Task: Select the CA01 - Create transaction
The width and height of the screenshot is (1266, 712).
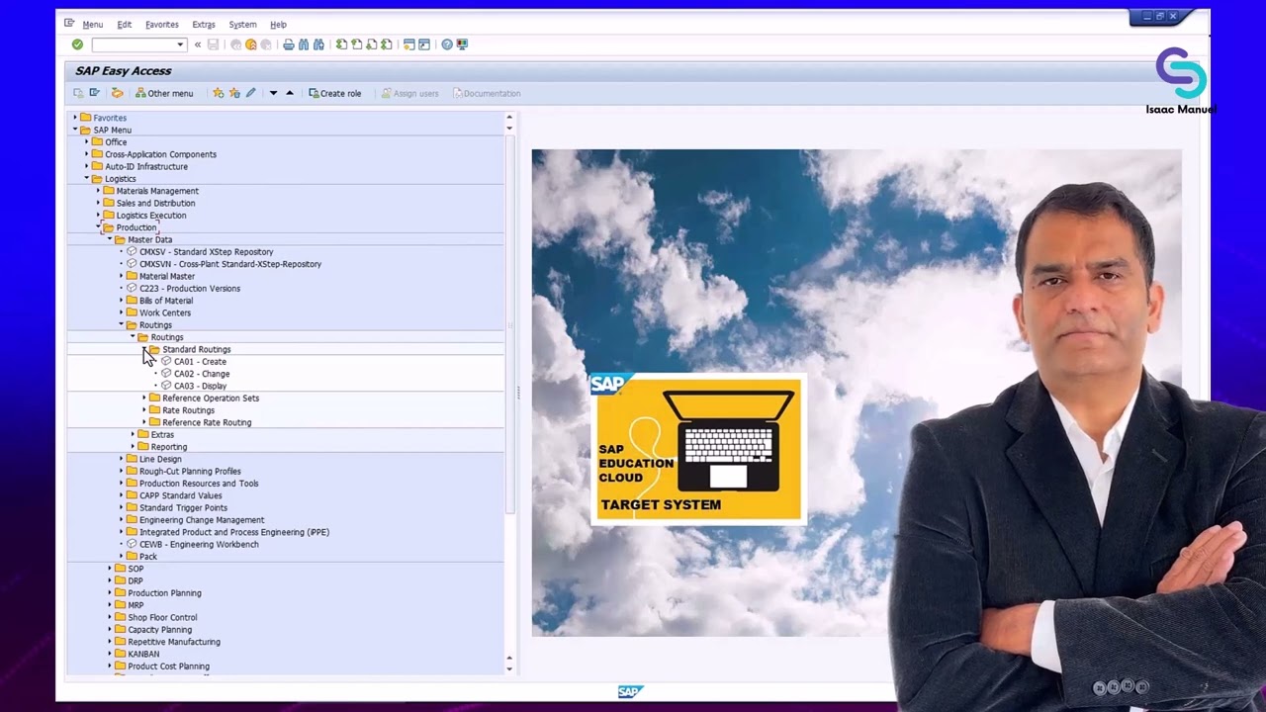Action: click(200, 362)
